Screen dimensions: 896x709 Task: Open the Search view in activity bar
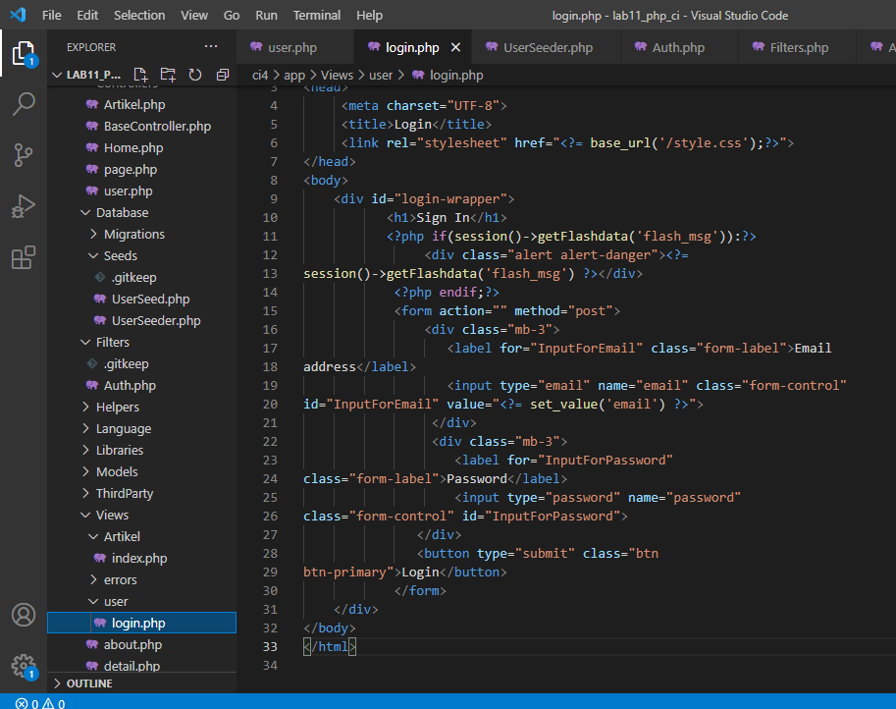24,103
